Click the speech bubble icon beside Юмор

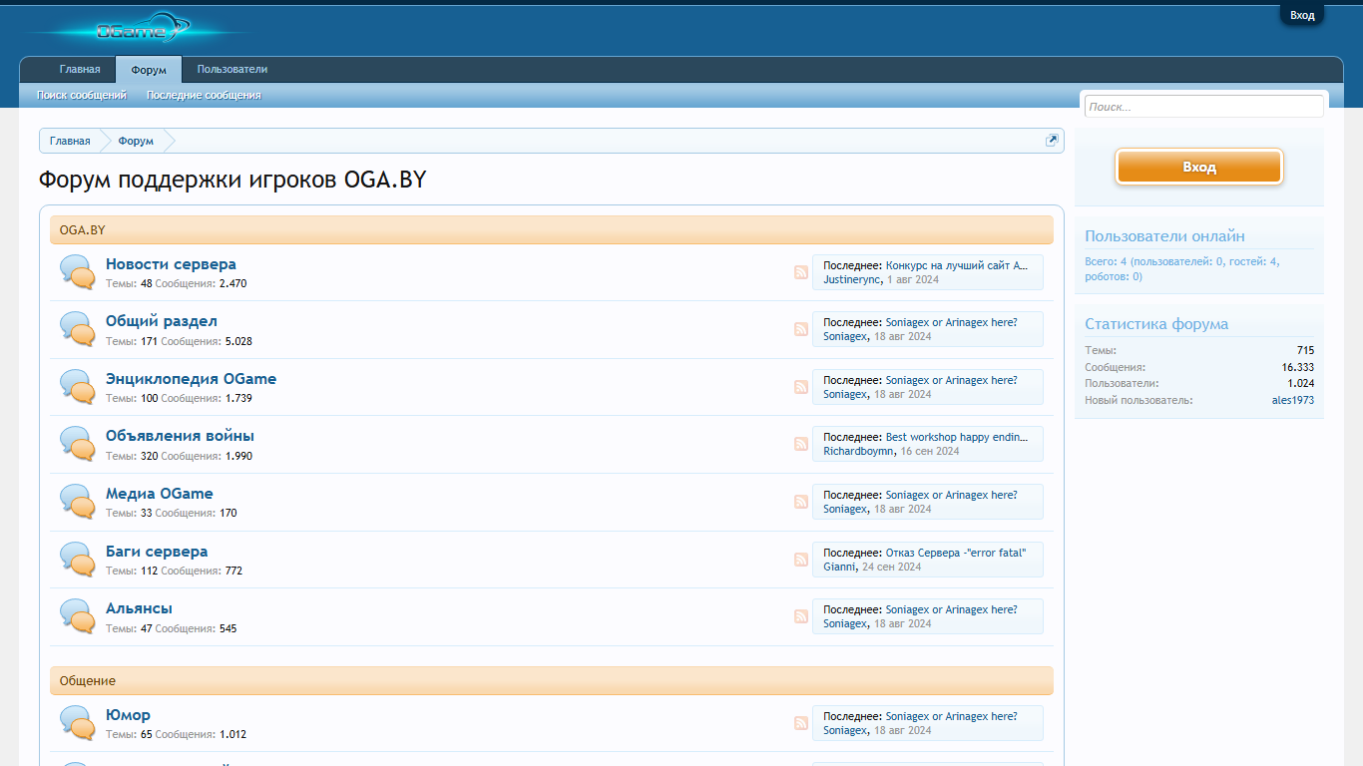[78, 723]
